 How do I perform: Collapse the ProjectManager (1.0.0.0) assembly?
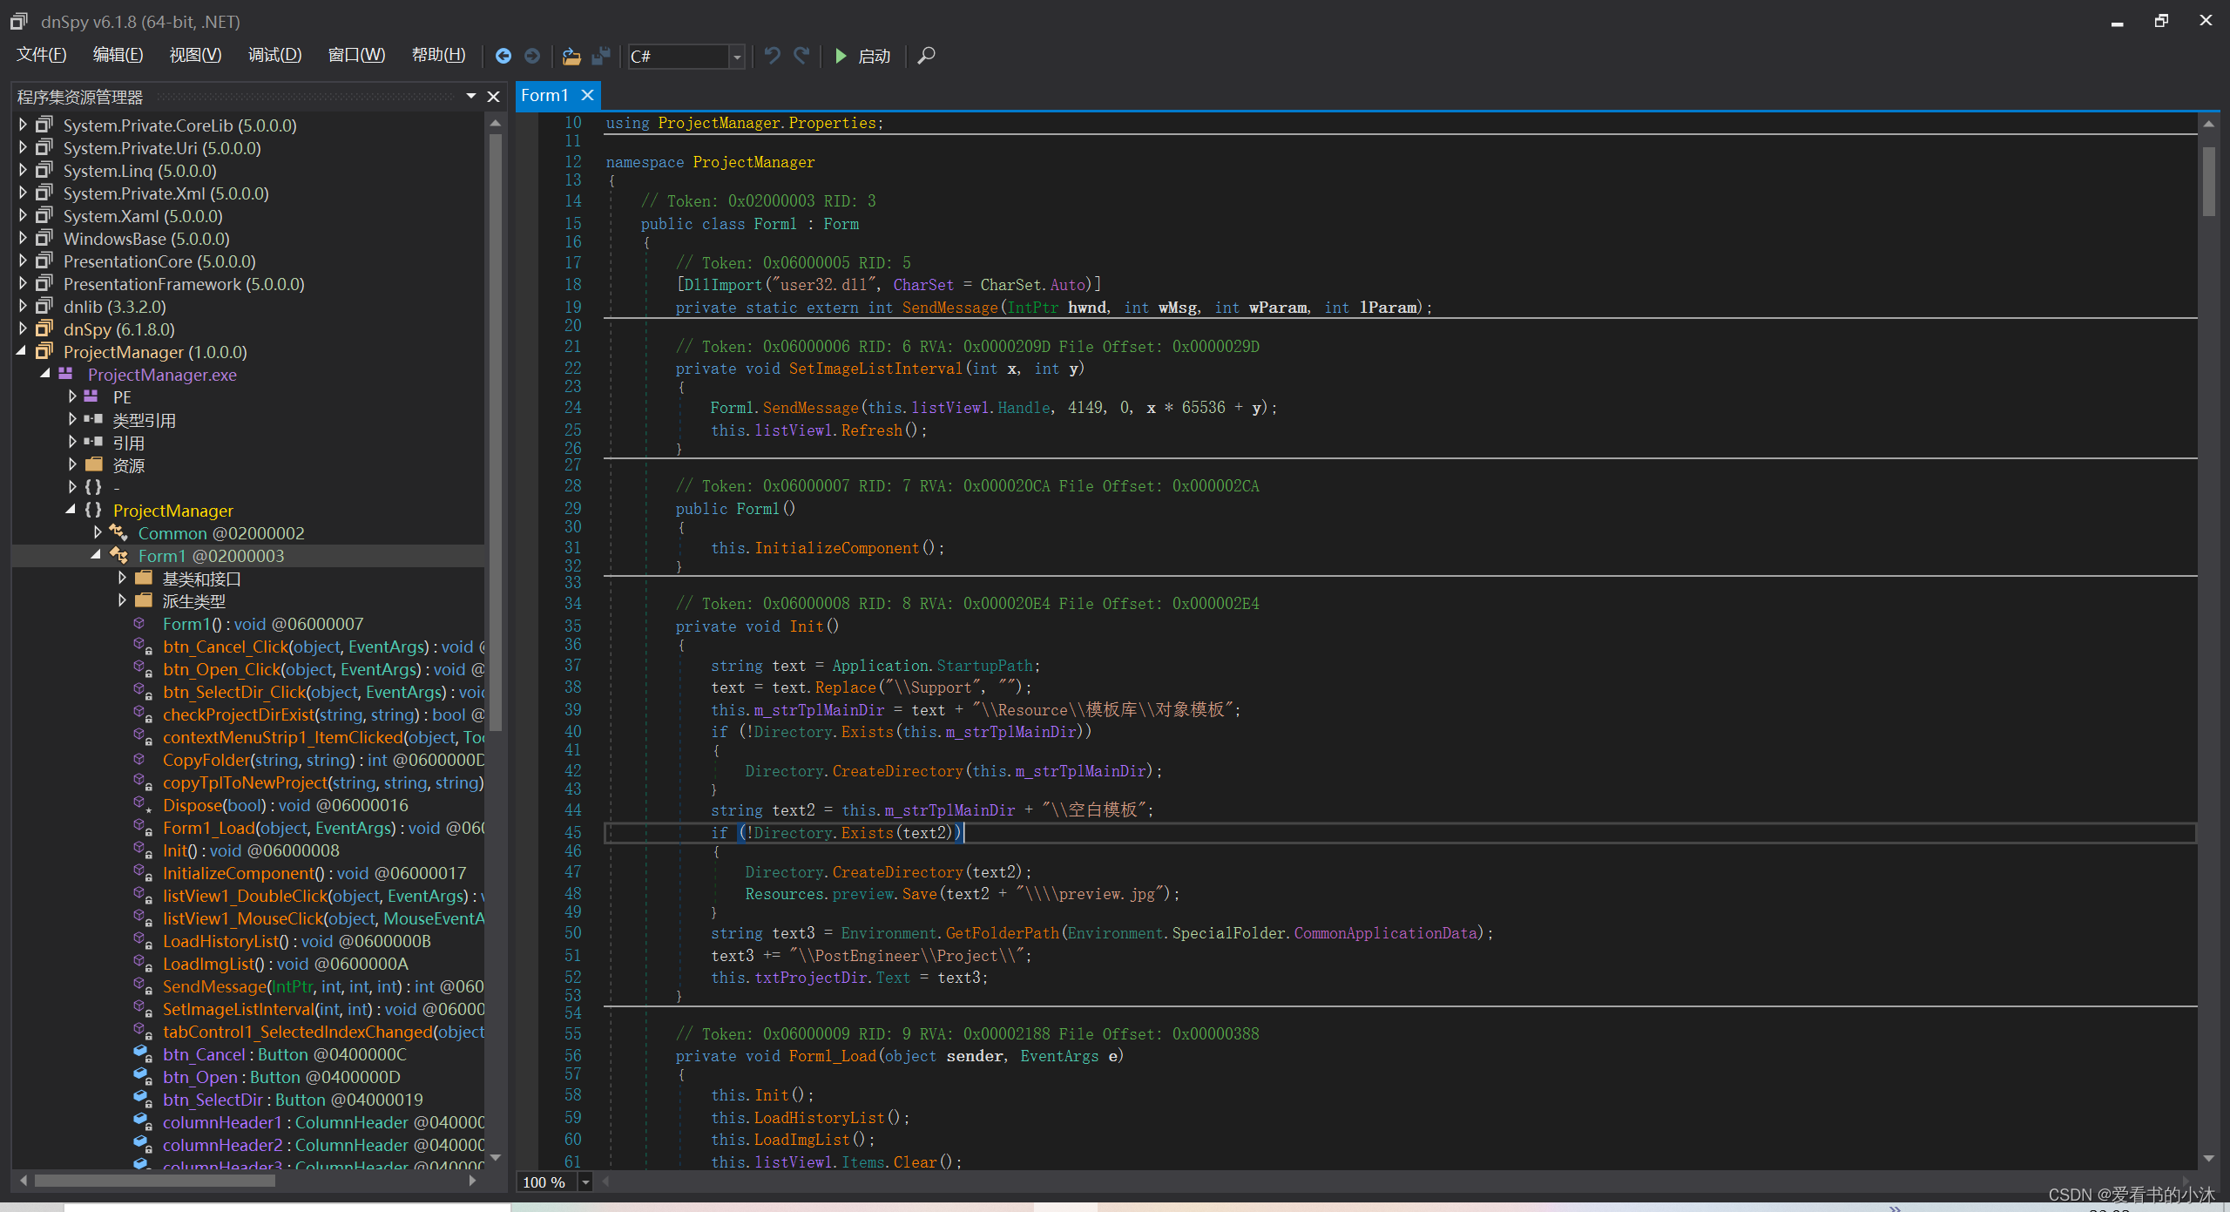(22, 351)
